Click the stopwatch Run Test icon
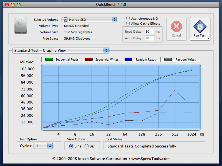This screenshot has height=166, width=222. [200, 27]
